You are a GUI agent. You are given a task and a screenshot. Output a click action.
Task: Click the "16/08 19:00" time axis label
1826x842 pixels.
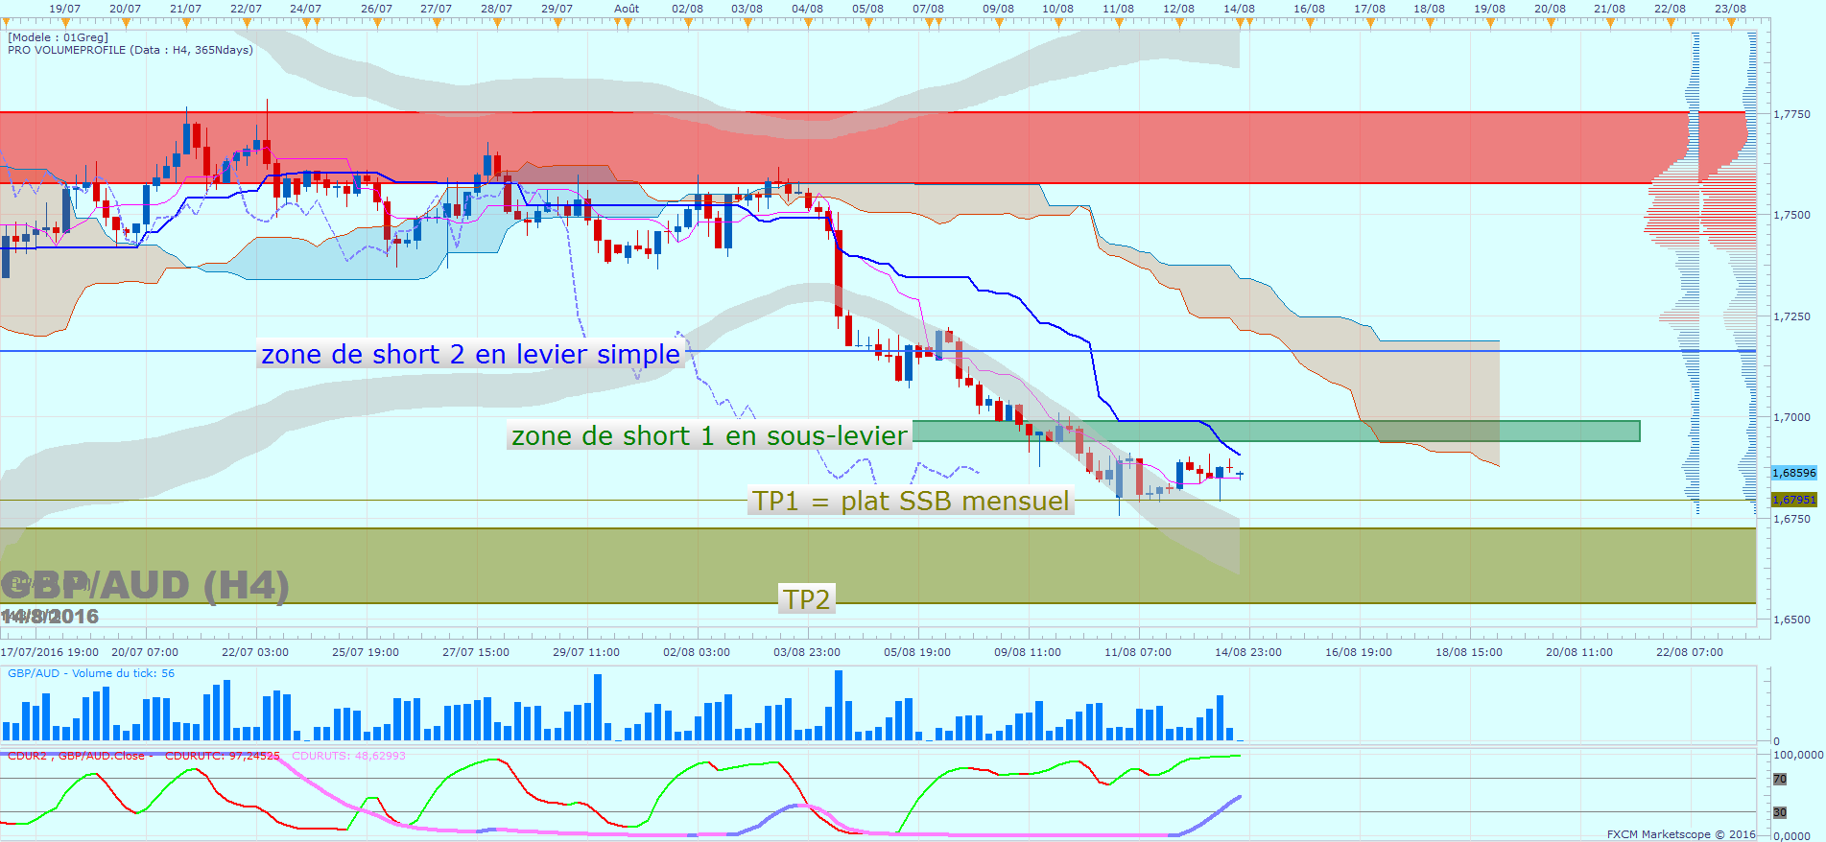coord(1359,652)
